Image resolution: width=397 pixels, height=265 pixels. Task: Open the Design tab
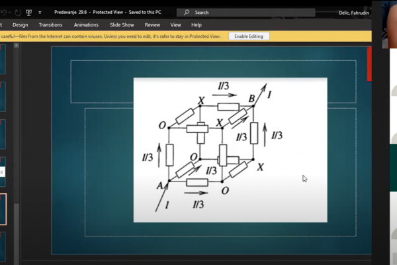pos(20,25)
